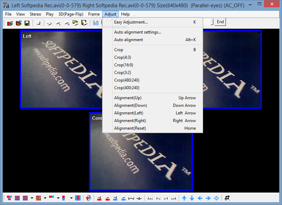Choose Crop(3:2) option
282x205 pixels.
click(153, 73)
